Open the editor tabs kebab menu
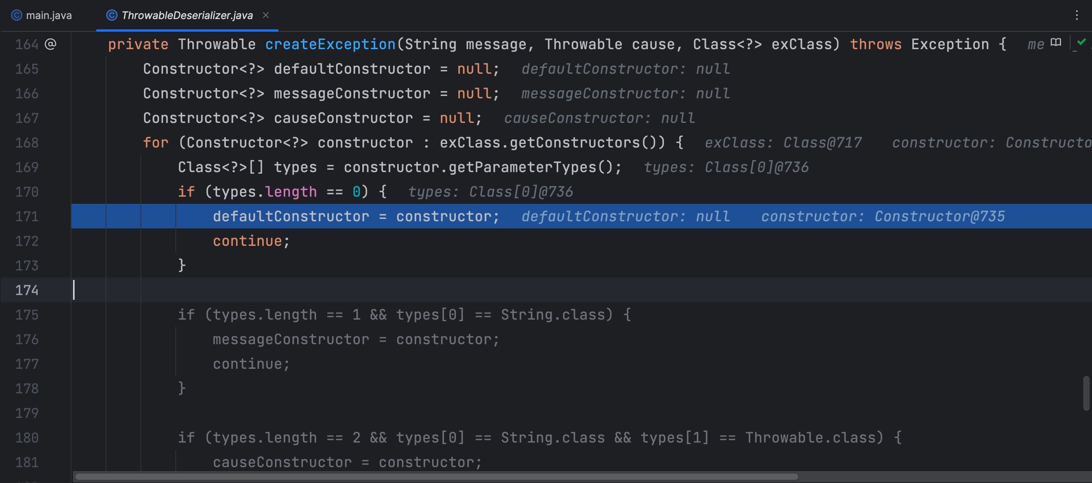1092x483 pixels. click(1076, 15)
